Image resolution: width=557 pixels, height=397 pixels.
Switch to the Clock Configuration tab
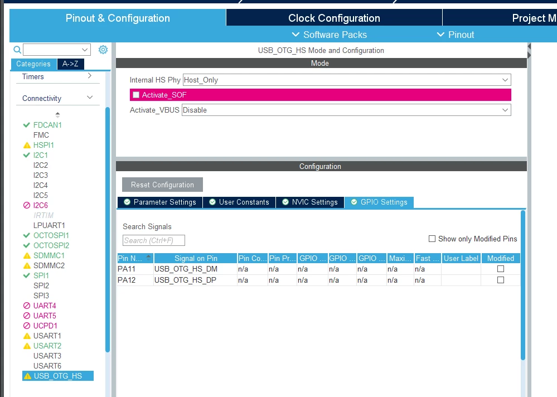[x=334, y=18]
